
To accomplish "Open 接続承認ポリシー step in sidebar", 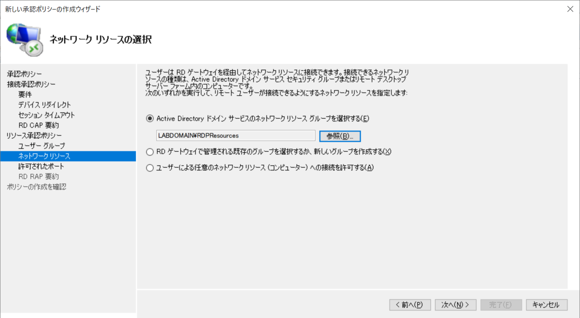I will point(31,84).
